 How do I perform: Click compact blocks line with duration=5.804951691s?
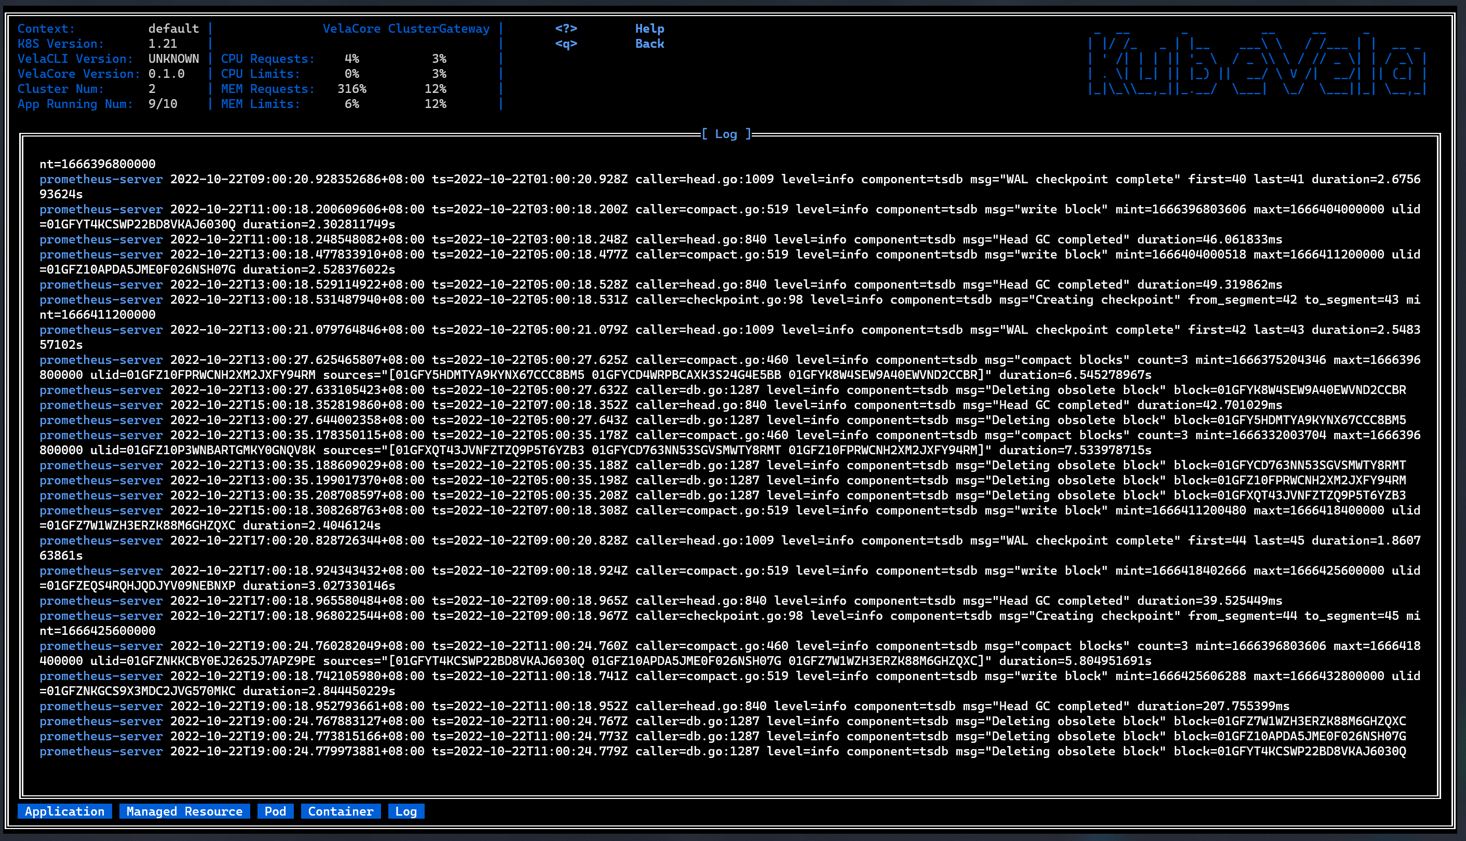[729, 653]
